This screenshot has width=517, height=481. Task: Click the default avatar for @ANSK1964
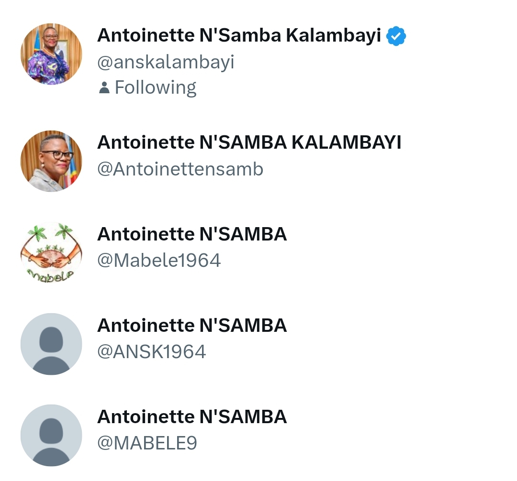pos(51,344)
